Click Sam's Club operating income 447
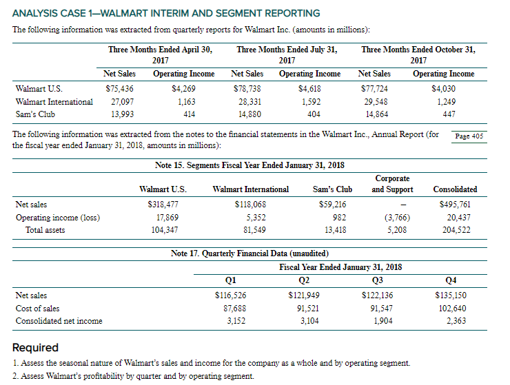The image size is (510, 385). tap(449, 114)
